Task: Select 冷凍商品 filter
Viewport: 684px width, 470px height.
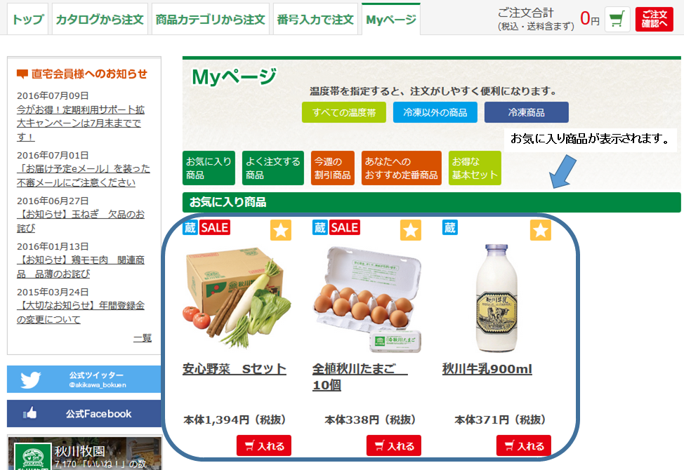Action: click(x=526, y=112)
